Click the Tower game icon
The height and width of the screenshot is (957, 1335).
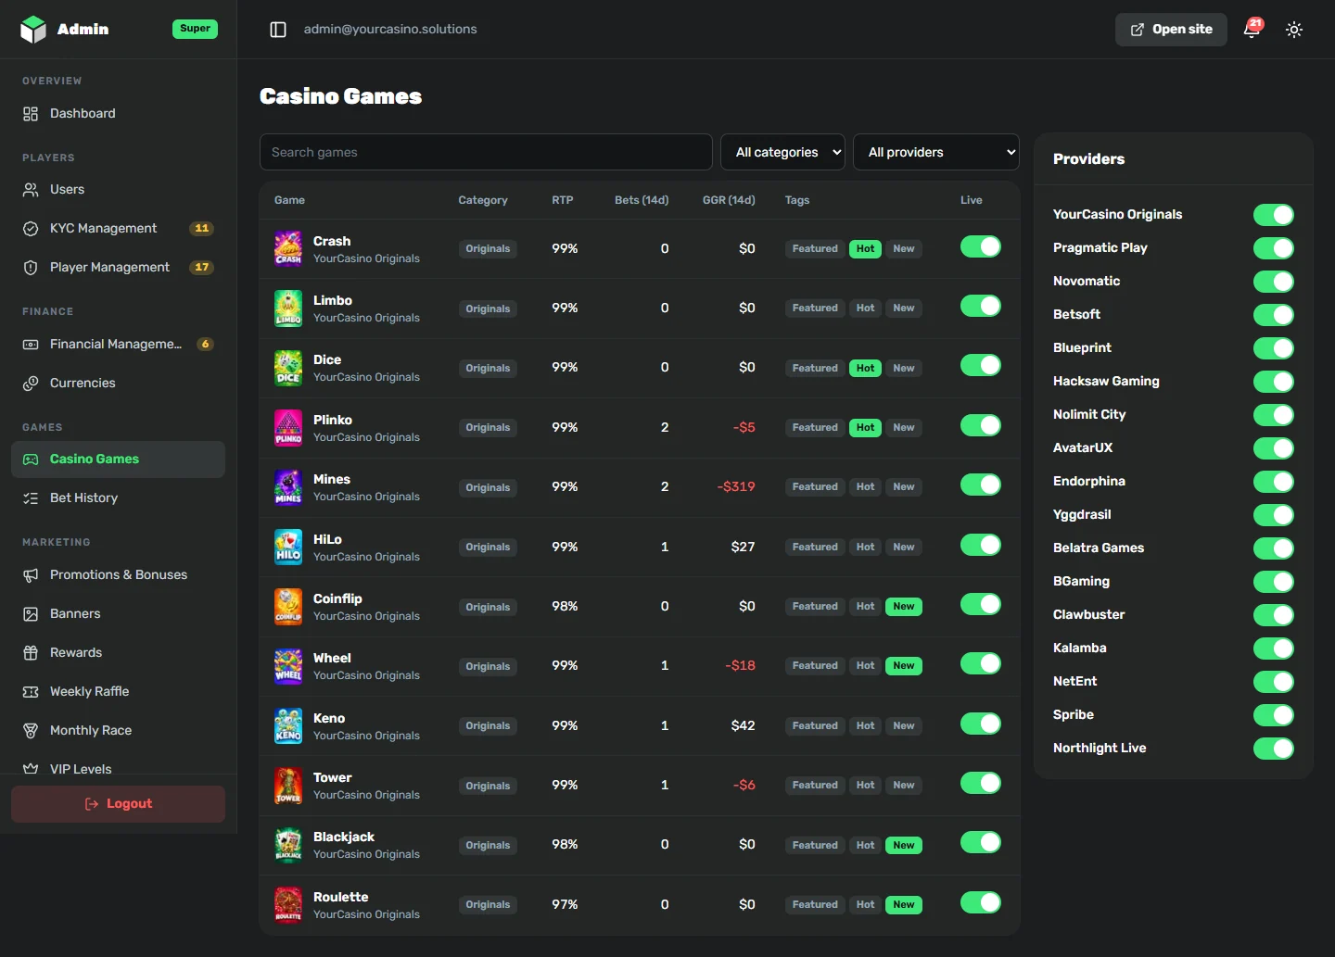click(288, 786)
